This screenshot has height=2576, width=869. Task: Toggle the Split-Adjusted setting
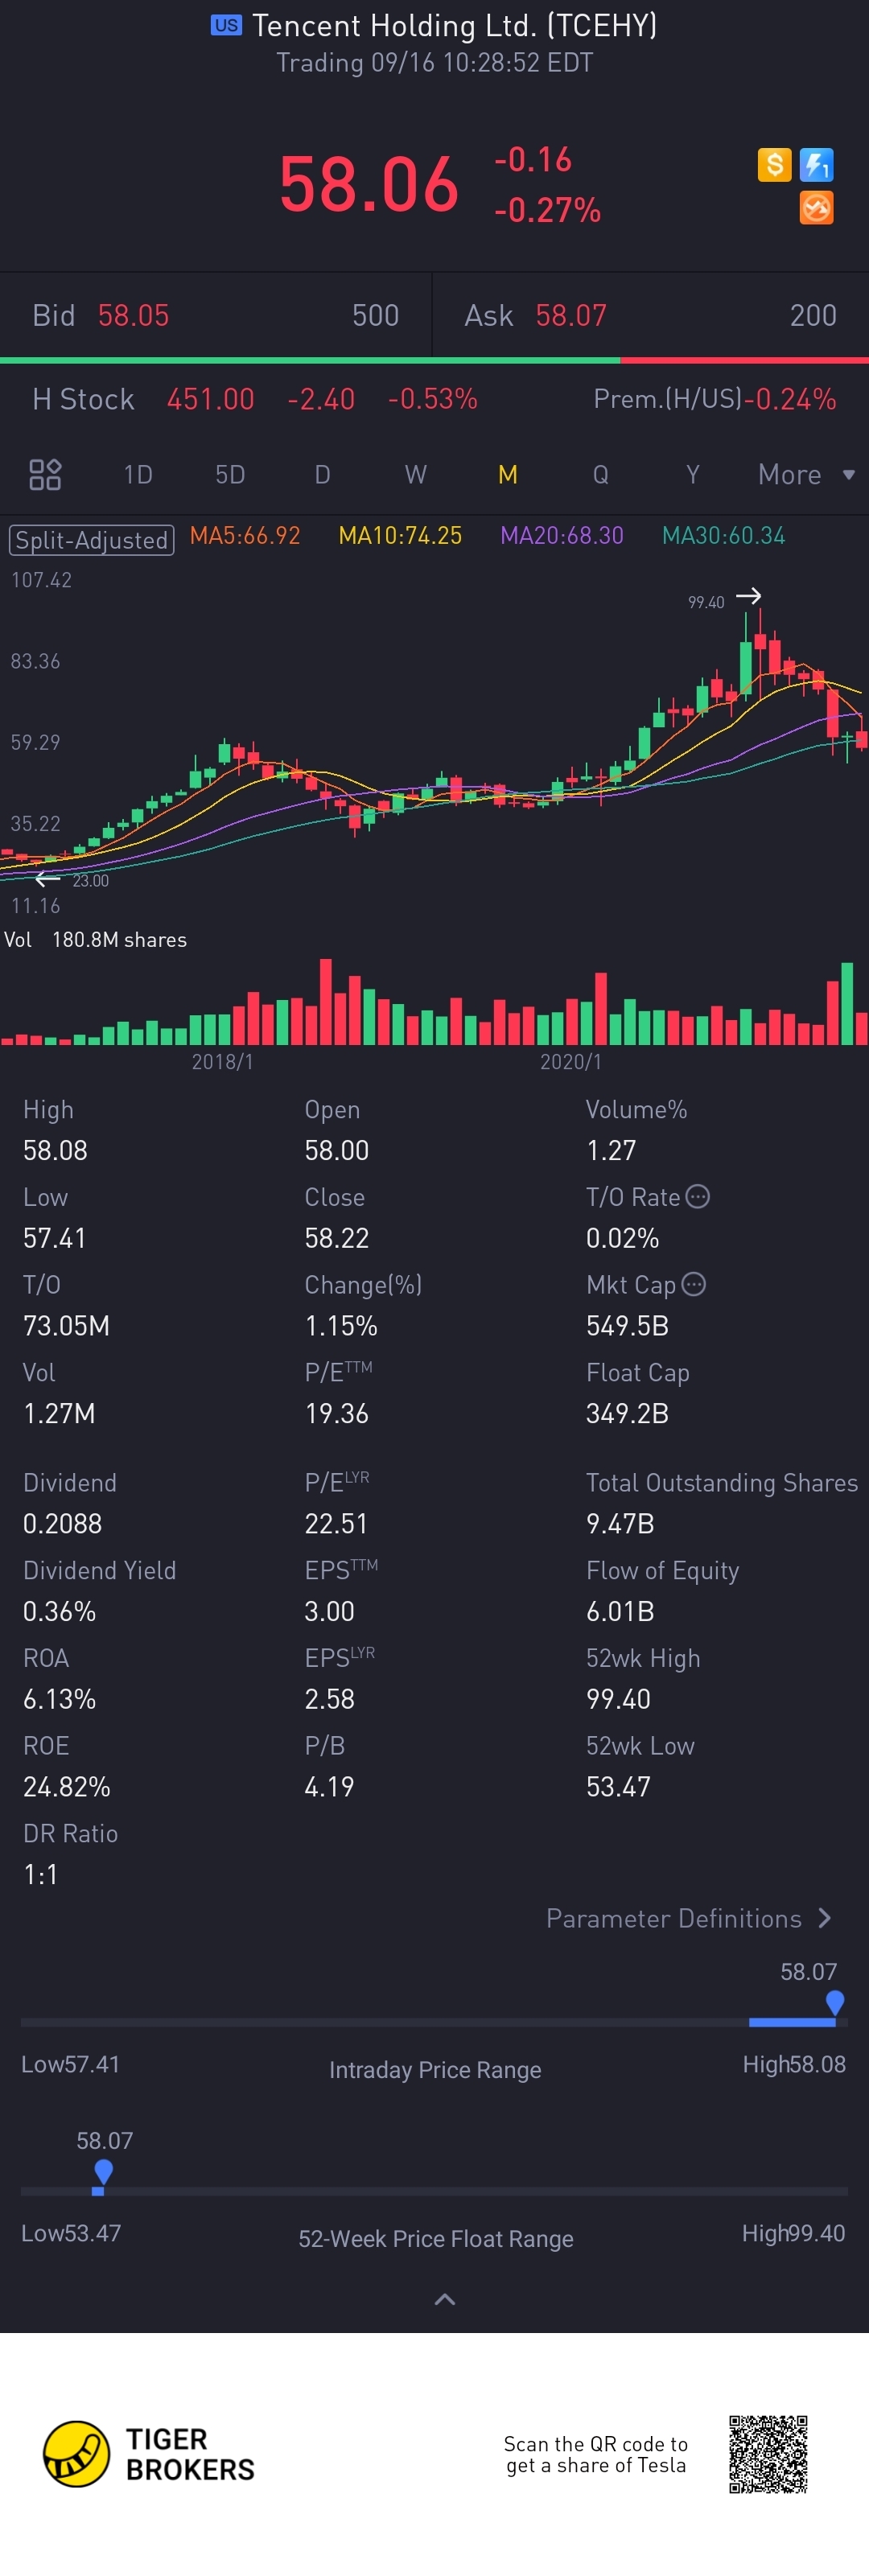coord(91,540)
